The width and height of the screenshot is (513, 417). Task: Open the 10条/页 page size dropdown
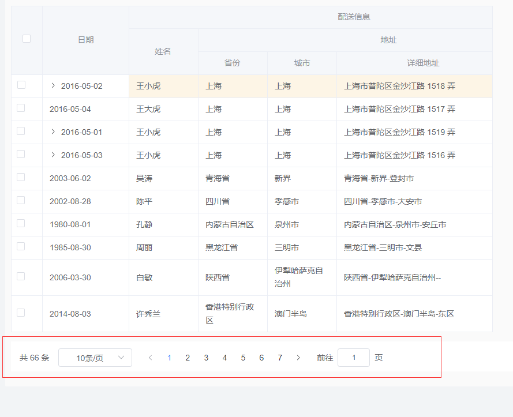[x=95, y=358]
